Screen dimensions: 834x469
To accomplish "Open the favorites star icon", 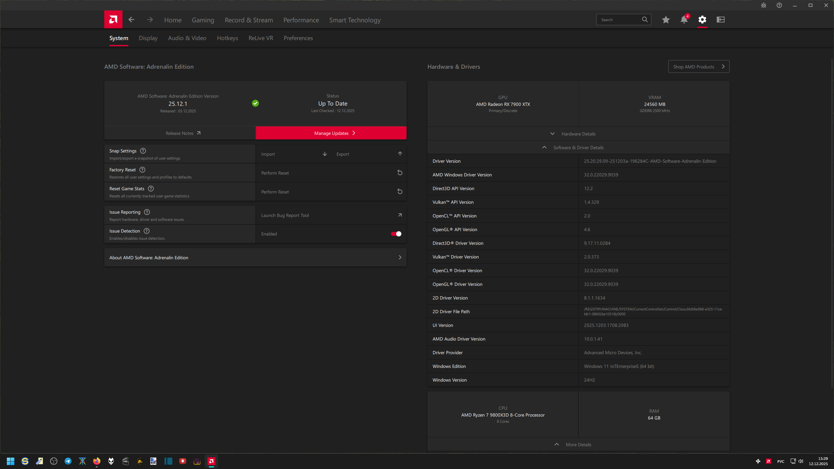I will [666, 20].
